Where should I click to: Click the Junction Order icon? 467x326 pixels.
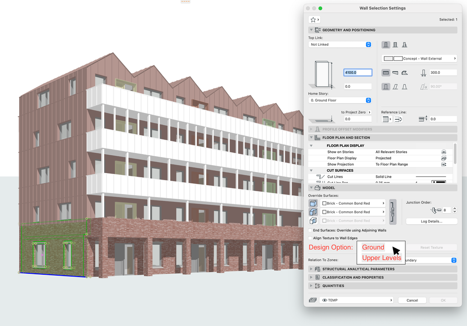[x=435, y=210]
